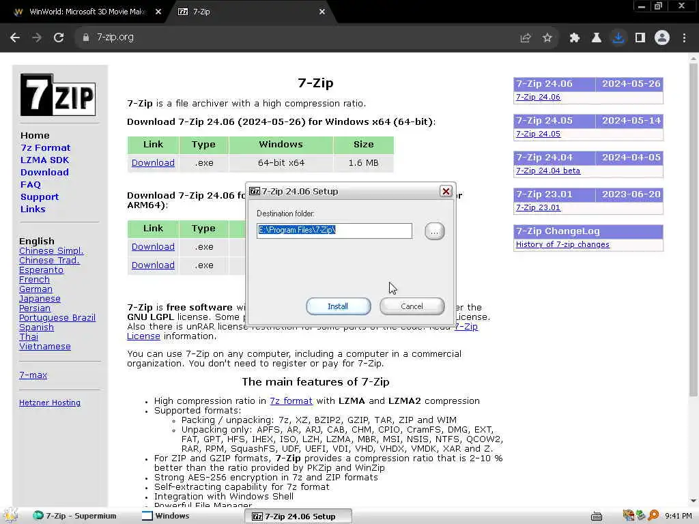Image resolution: width=699 pixels, height=524 pixels.
Task: Close the 7-Zip browser tab
Action: (322, 12)
